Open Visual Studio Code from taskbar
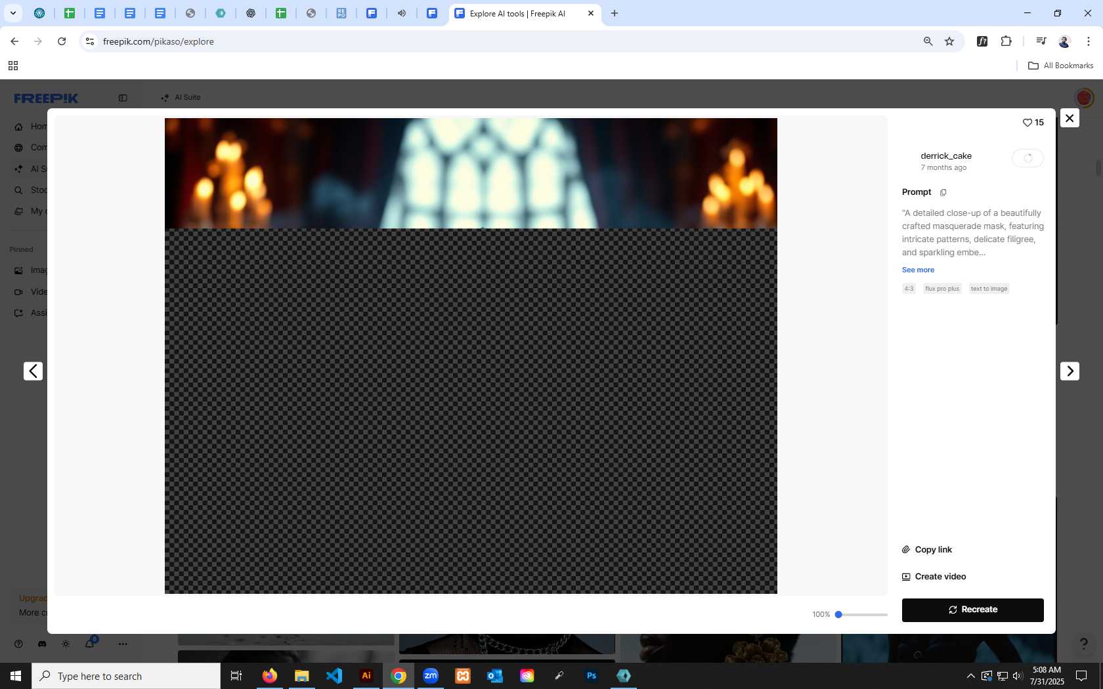1103x689 pixels. point(334,676)
